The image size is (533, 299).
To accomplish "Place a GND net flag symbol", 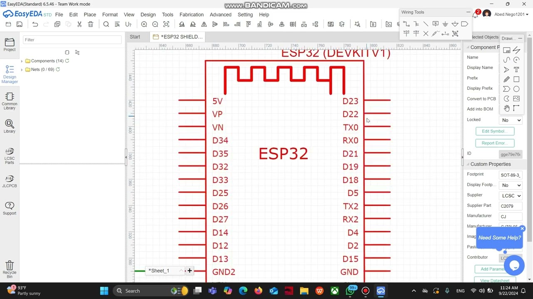I will [x=445, y=24].
